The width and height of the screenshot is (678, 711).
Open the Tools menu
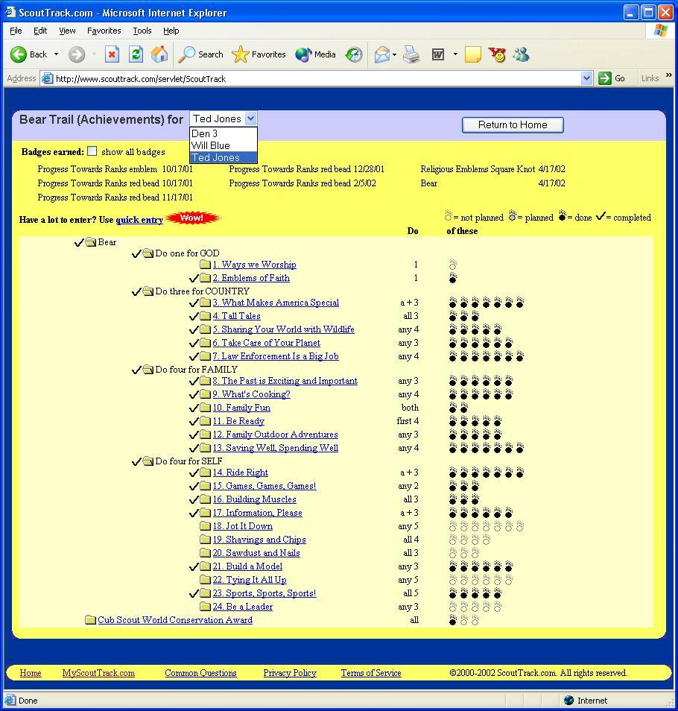[x=142, y=31]
